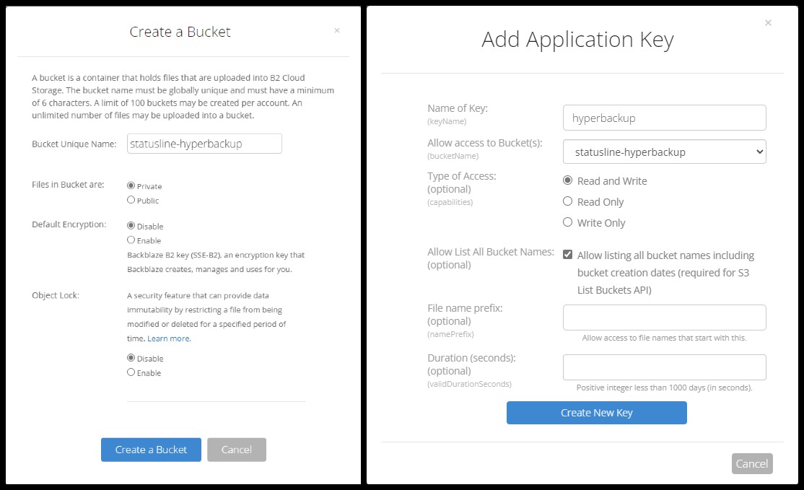Expand the Allow access to Bucket(s) dropdown
Screen dimensions: 804x490
click(x=664, y=152)
